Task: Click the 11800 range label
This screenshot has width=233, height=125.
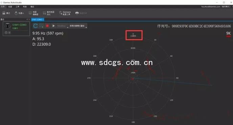Action: click(133, 36)
